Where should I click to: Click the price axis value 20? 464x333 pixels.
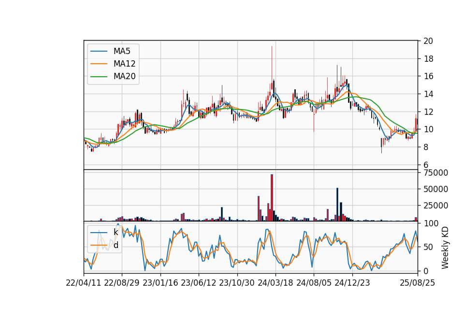point(428,41)
